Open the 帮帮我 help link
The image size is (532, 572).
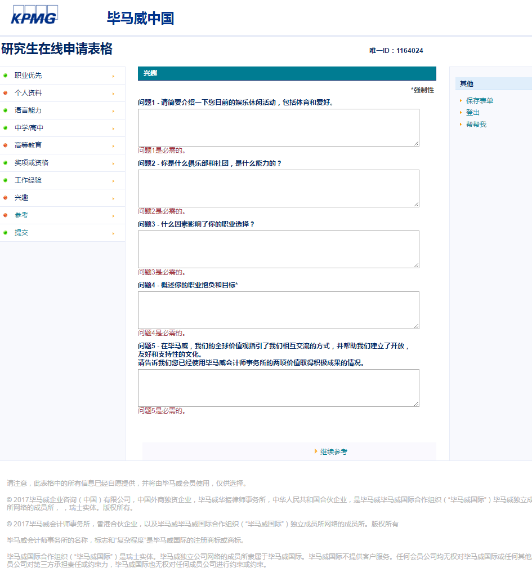point(476,125)
